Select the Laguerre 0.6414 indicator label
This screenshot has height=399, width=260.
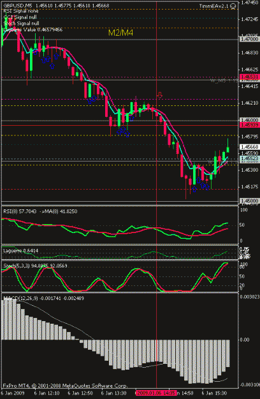coord(20,251)
